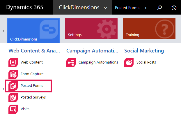Click the Visits cursor icon
181x116 pixels.
[x=13, y=109]
